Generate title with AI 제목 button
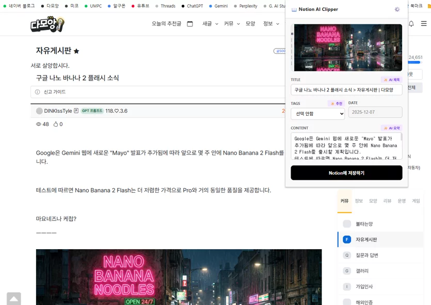This screenshot has height=305, width=431. tap(392, 80)
